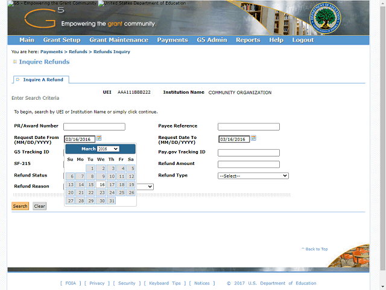386x290 pixels.
Task: Follow the Payments breadcrumb link
Action: pos(51,52)
